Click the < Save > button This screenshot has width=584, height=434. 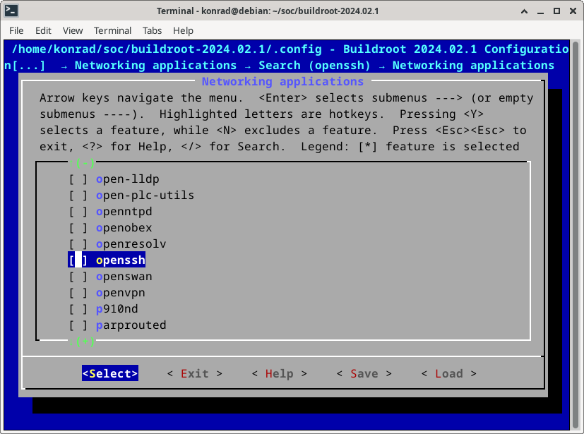pyautogui.click(x=364, y=373)
